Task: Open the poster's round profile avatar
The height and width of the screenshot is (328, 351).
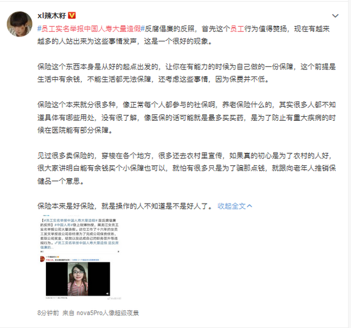Action: pyautogui.click(x=20, y=24)
